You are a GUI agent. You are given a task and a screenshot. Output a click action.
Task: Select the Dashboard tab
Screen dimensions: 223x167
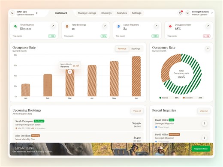coord(61,13)
